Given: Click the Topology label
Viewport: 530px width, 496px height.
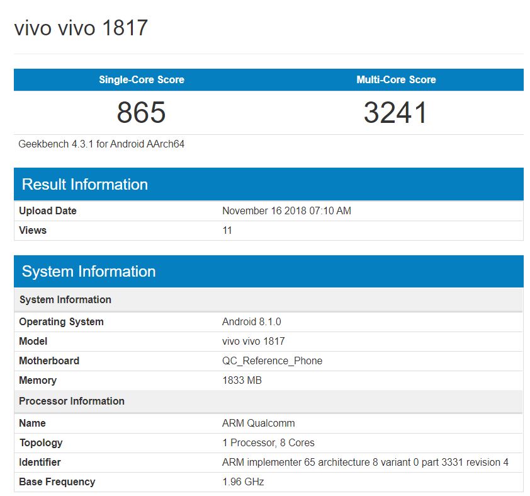Looking at the screenshot, I should point(41,443).
